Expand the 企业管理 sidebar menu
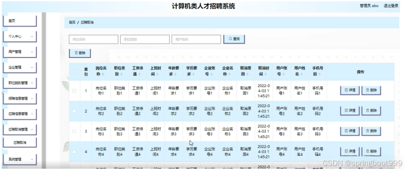404x170 pixels. [20, 68]
